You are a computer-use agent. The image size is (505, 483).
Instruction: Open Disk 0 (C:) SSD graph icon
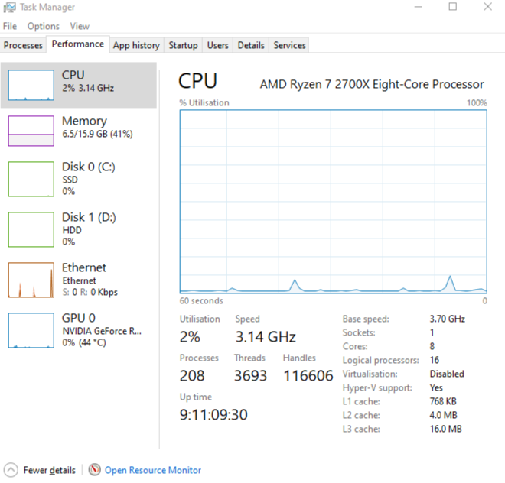(x=31, y=179)
